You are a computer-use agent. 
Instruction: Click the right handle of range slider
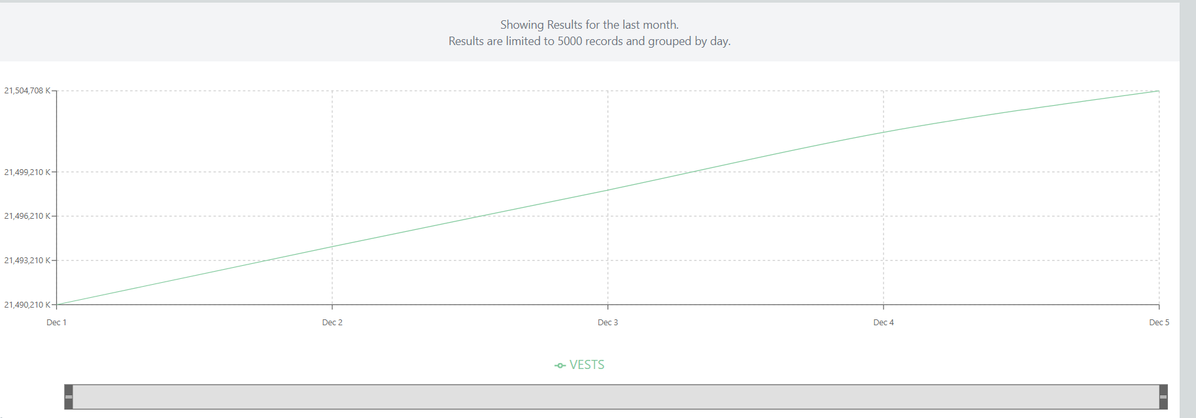click(1163, 397)
